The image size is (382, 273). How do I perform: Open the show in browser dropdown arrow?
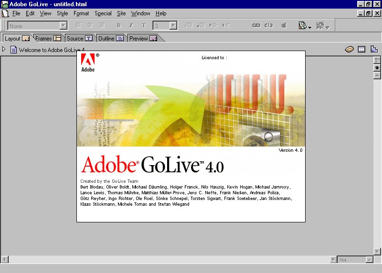309,28
